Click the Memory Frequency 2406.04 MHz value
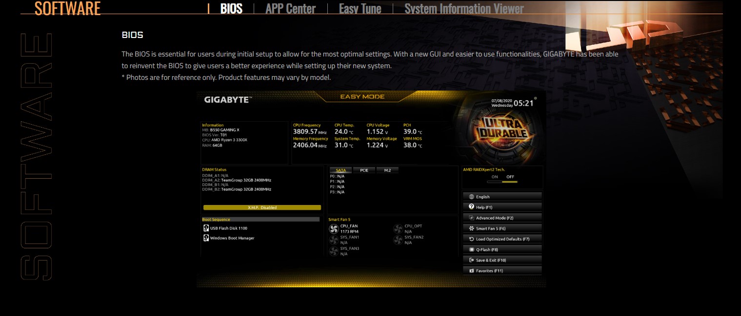This screenshot has width=741, height=316. click(x=310, y=145)
